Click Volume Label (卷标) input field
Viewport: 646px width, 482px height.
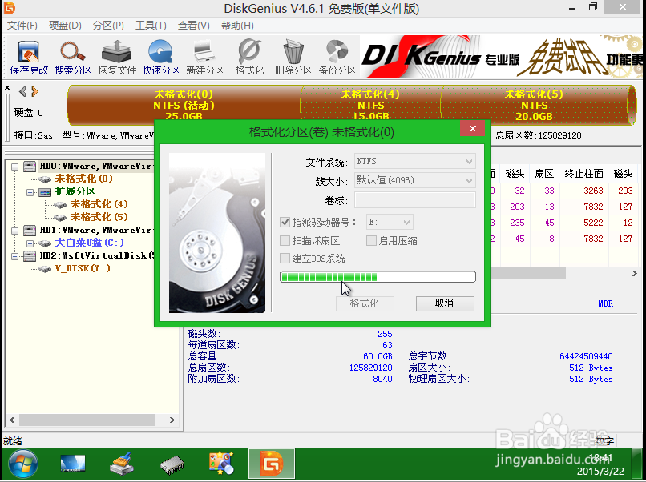tap(415, 200)
